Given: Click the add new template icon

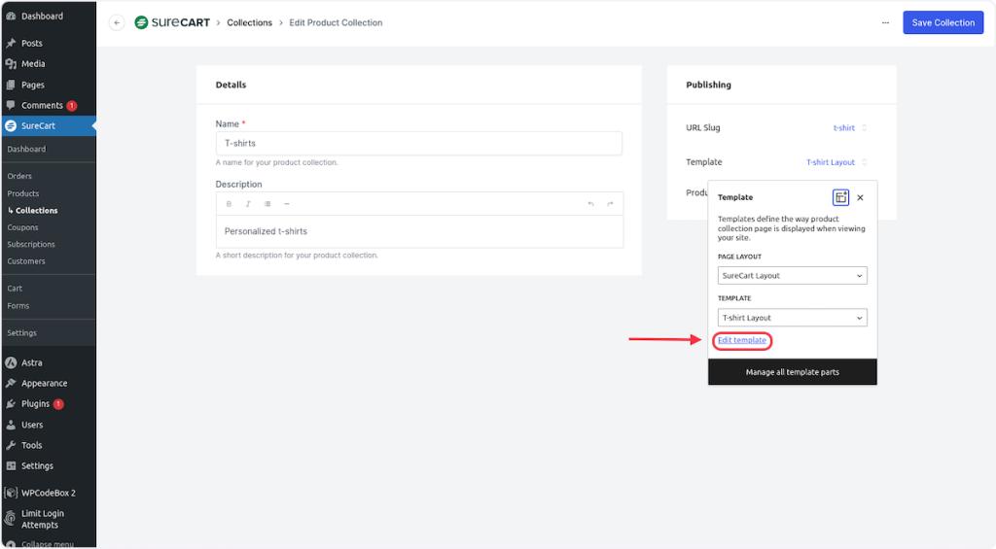Looking at the screenshot, I should pyautogui.click(x=840, y=197).
